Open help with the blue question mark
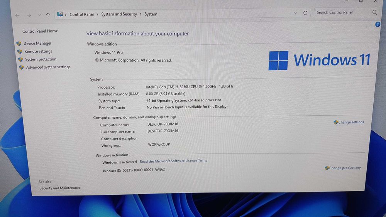The height and width of the screenshot is (217, 386). (378, 24)
